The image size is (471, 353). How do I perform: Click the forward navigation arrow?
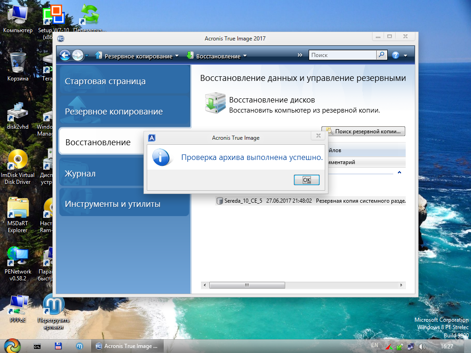(77, 55)
